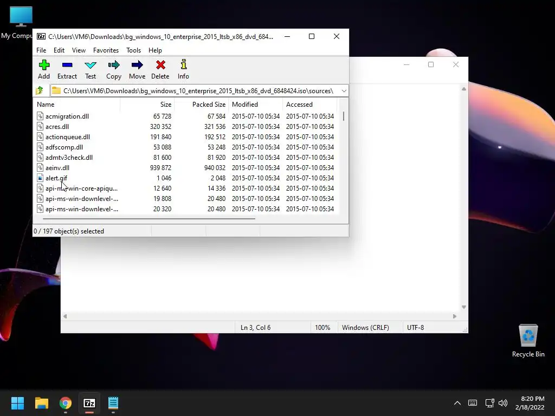Open File Explorer from taskbar
Screen dimensions: 555x416
[41, 403]
